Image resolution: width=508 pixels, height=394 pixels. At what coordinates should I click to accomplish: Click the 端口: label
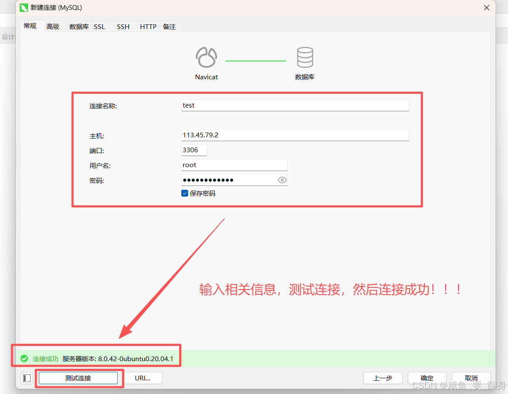point(96,151)
